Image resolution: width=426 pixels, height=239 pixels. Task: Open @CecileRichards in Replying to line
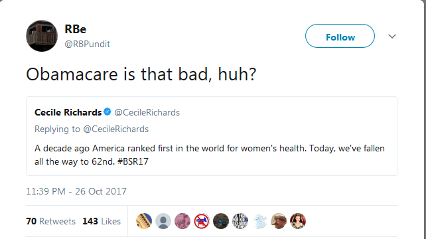115,129
